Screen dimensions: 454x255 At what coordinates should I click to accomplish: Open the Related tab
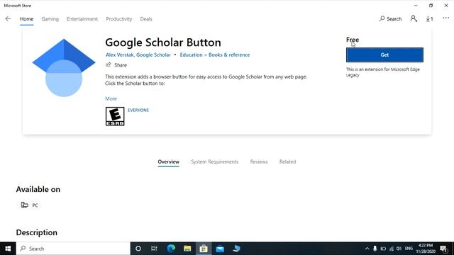pos(287,161)
